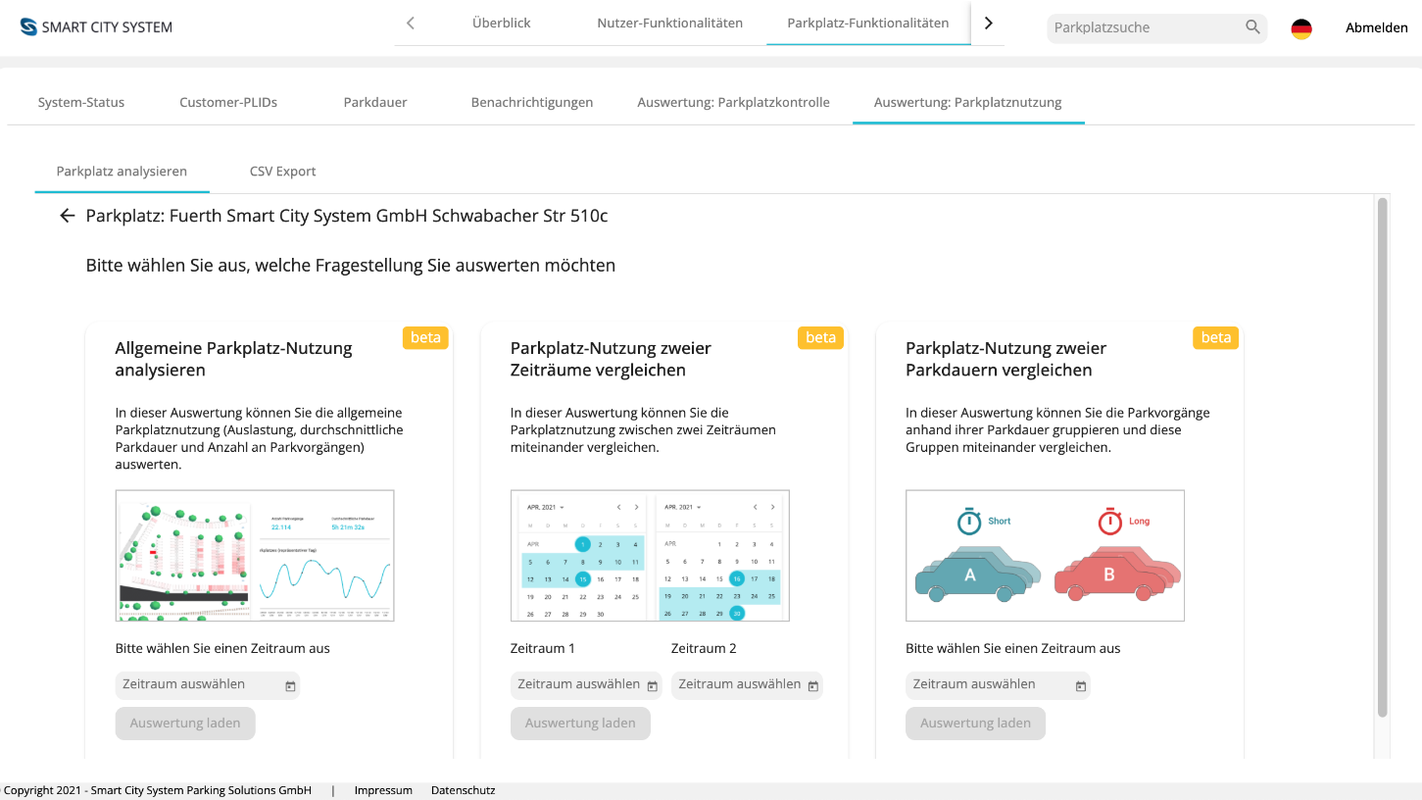The height and width of the screenshot is (800, 1422).
Task: Click the Smart City System logo
Action: [95, 26]
